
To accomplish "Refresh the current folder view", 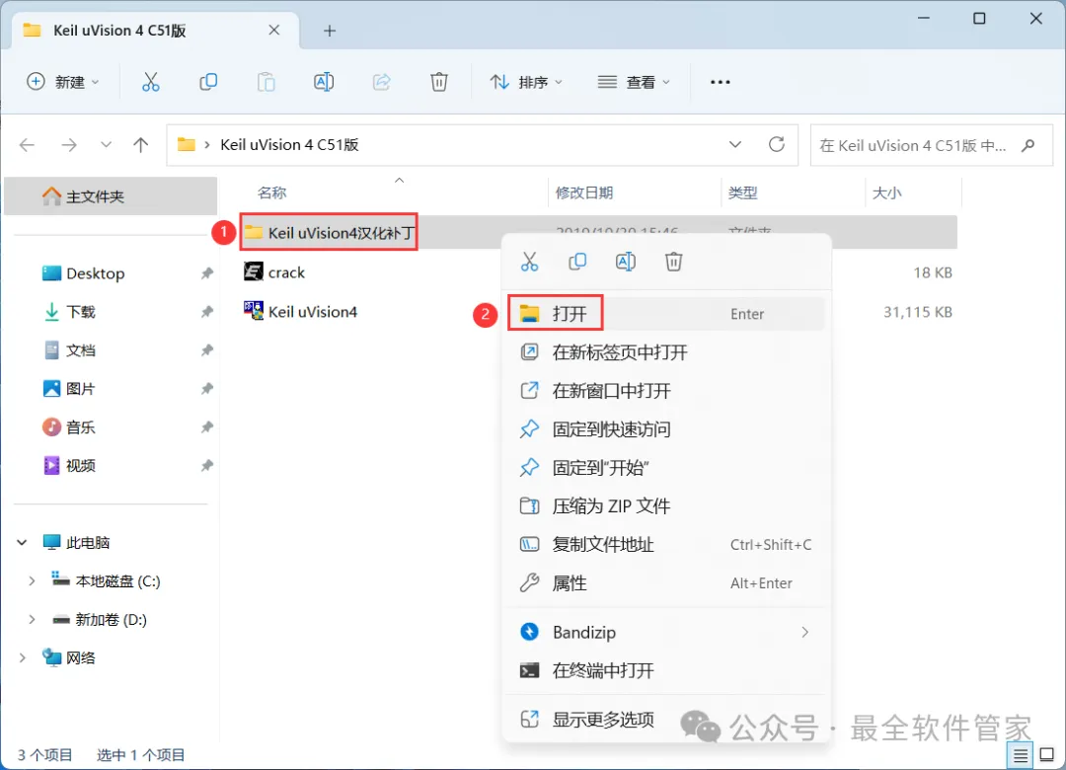I will point(777,144).
